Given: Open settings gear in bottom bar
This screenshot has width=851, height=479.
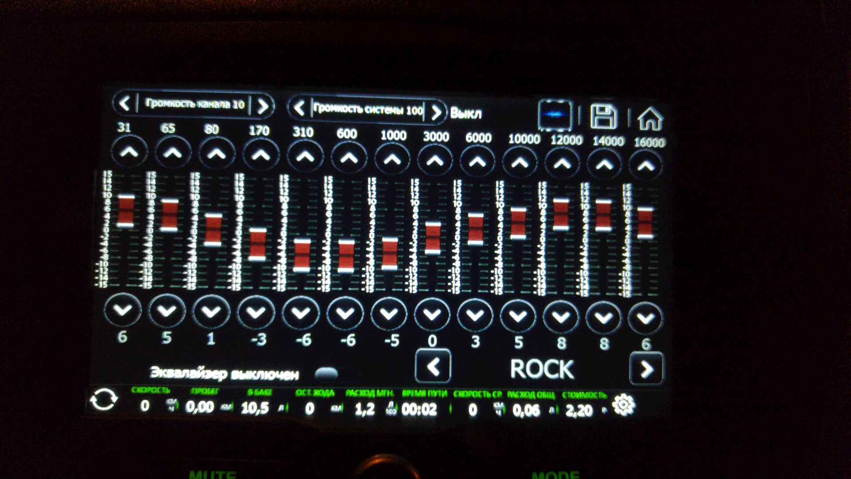Looking at the screenshot, I should (x=623, y=404).
